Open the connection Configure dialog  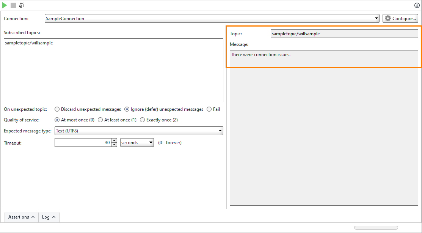(400, 18)
